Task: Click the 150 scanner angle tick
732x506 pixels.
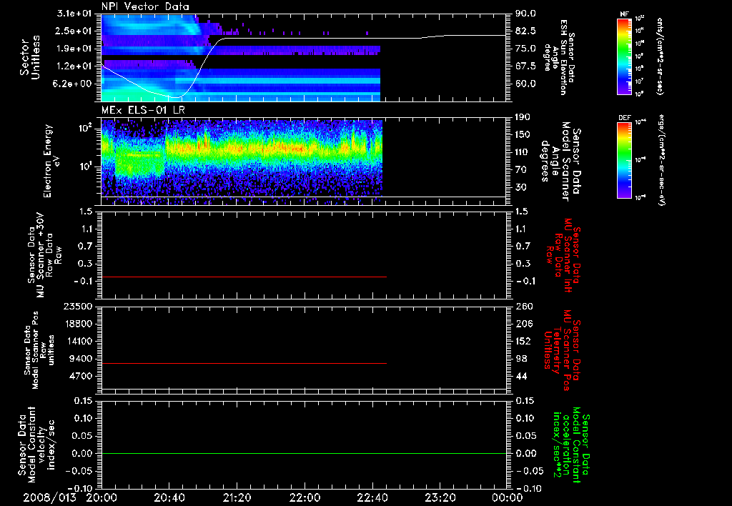Action: point(523,134)
